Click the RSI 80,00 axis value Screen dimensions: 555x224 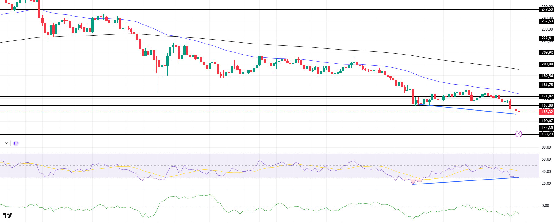pos(546,147)
